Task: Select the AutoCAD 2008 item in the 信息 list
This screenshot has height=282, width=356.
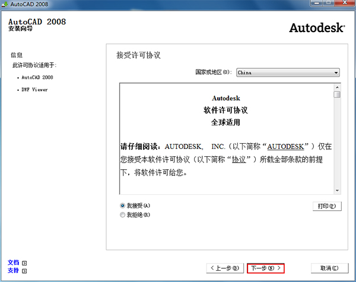Action: coord(37,77)
